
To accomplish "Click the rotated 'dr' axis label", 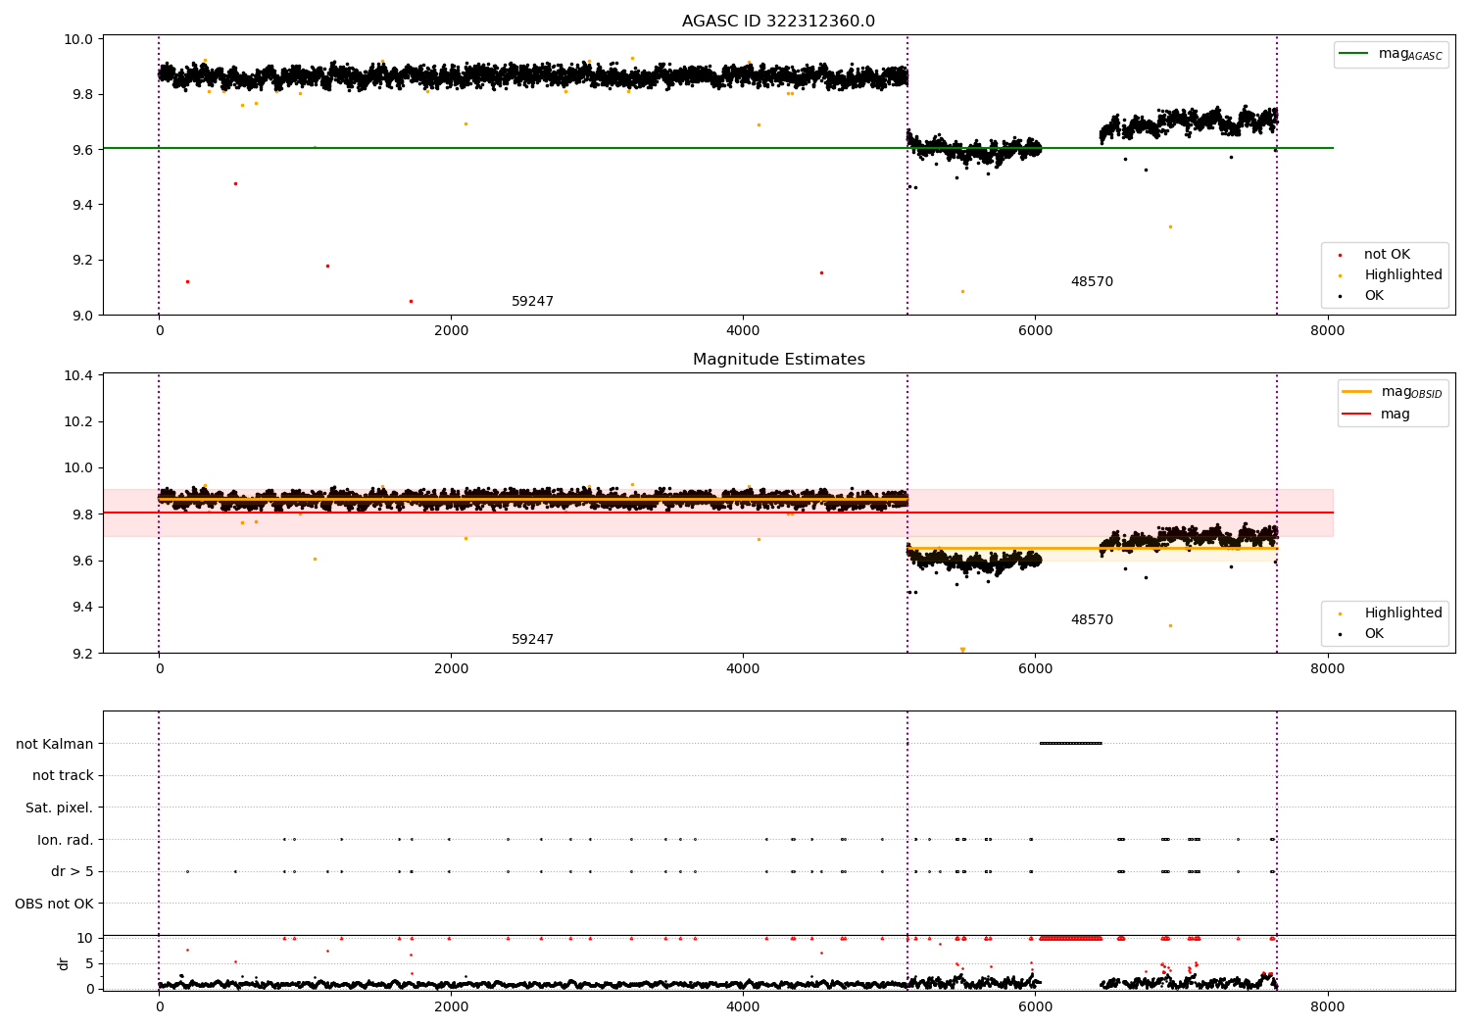I will click(64, 963).
